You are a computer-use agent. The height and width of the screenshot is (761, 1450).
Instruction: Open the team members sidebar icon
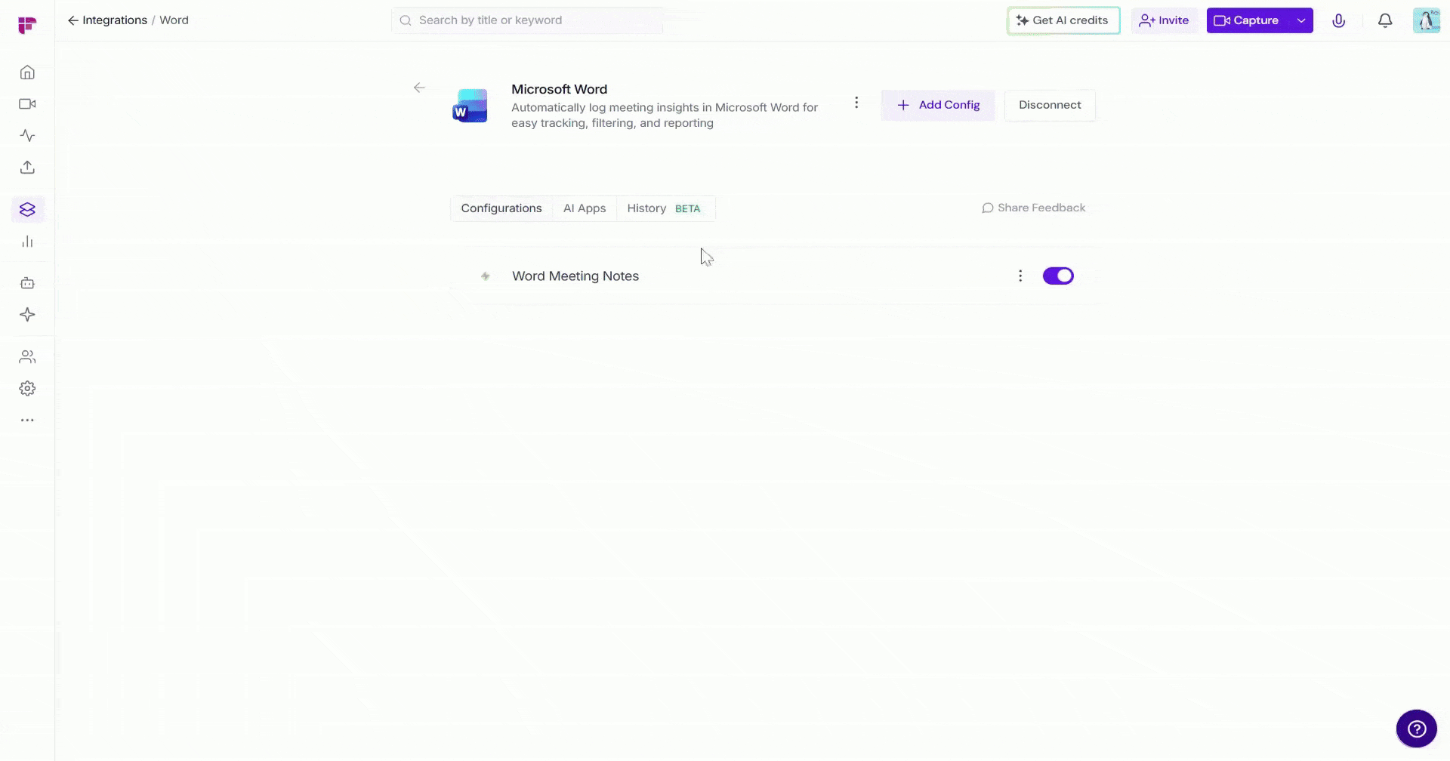point(27,357)
